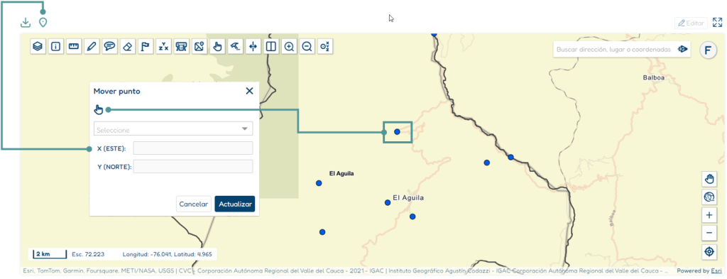Open the print map tool
The height and width of the screenshot is (279, 727).
pos(181,46)
